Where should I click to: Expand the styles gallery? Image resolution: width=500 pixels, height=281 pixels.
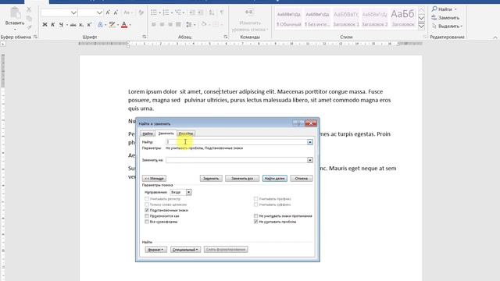tap(421, 26)
